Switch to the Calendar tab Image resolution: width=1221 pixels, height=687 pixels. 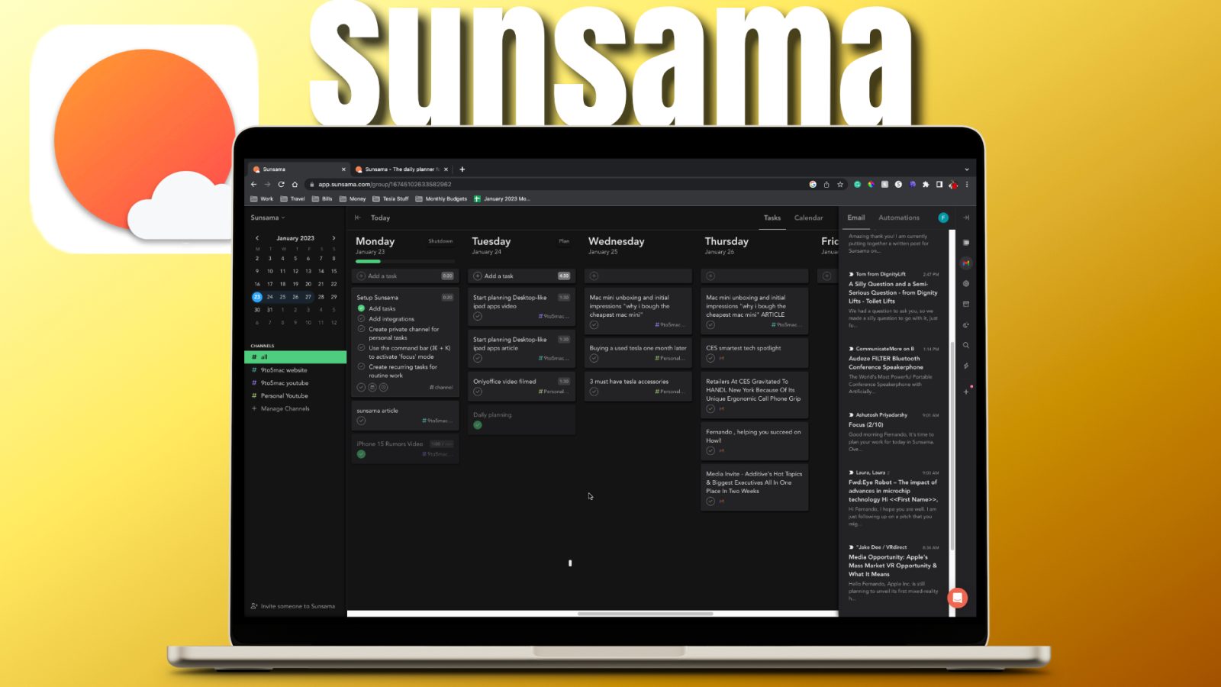(808, 218)
